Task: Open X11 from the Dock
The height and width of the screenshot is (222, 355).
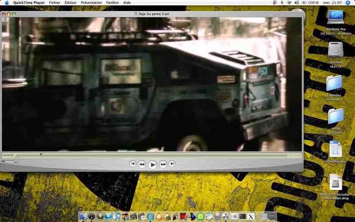Action: (251, 217)
